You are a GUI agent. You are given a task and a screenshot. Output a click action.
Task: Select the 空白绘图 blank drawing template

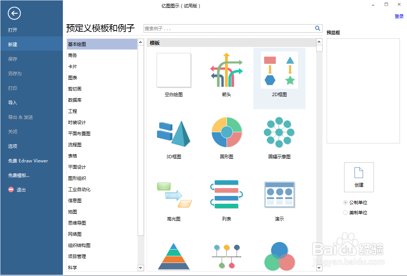coord(174,70)
